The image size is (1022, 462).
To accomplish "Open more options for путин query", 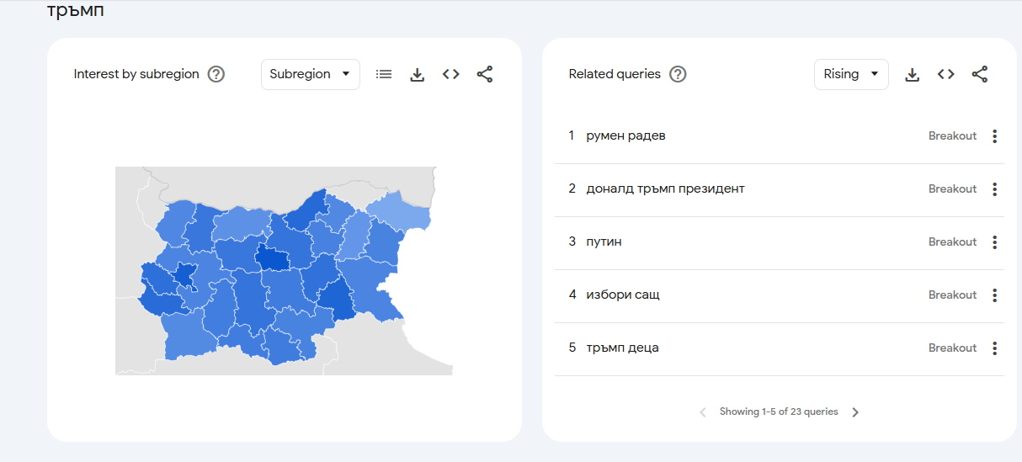I will (994, 242).
